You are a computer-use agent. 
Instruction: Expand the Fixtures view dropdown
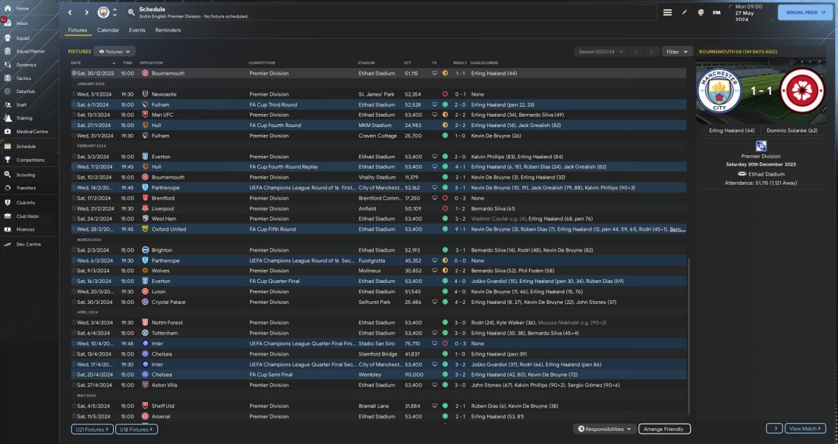click(115, 51)
